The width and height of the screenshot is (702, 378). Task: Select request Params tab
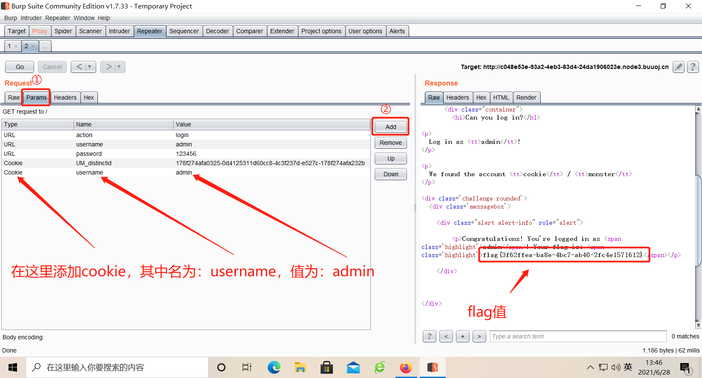coord(37,97)
